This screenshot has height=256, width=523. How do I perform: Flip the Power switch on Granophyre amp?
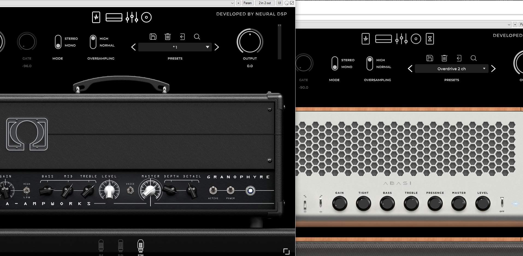click(231, 190)
